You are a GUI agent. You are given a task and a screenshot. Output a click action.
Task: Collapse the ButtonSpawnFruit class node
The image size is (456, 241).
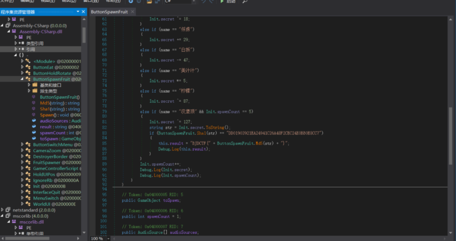[x=22, y=79]
